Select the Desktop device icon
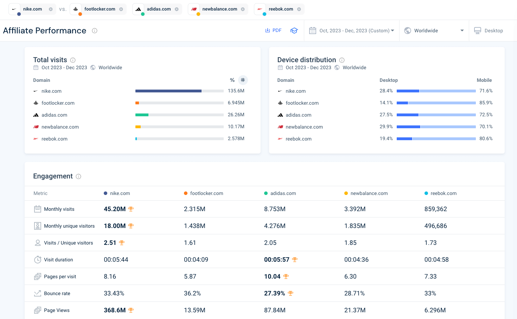Viewport: 517px width, 319px height. click(x=478, y=30)
